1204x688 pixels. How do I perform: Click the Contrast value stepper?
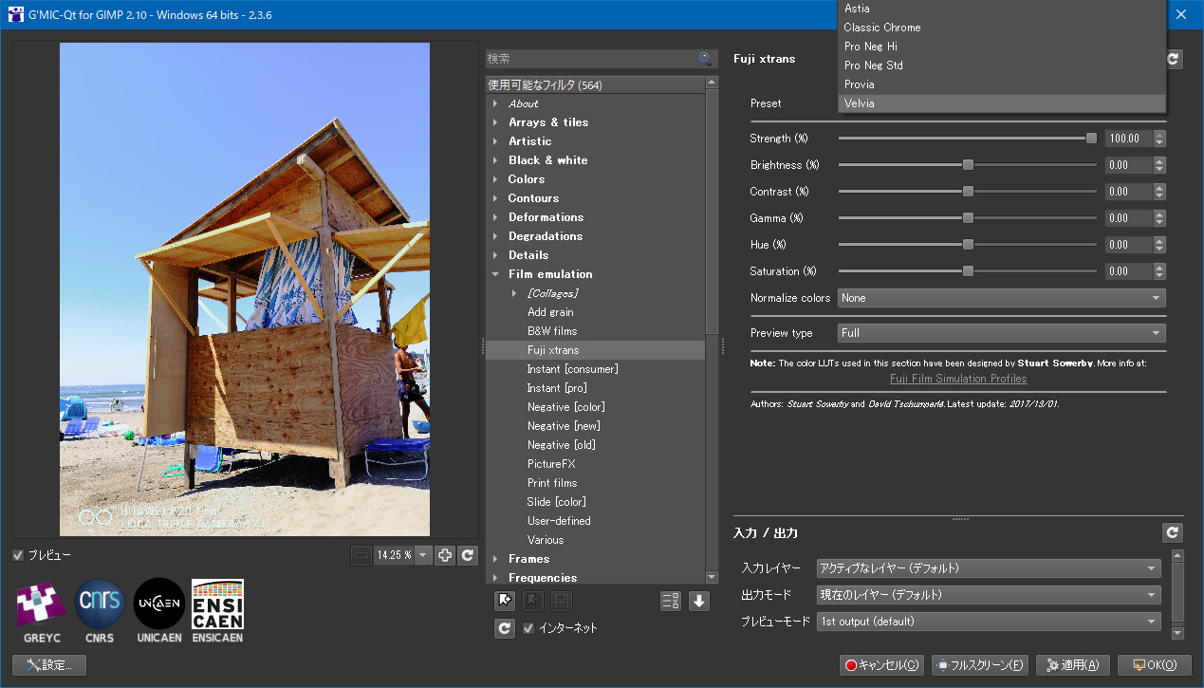coord(1159,192)
